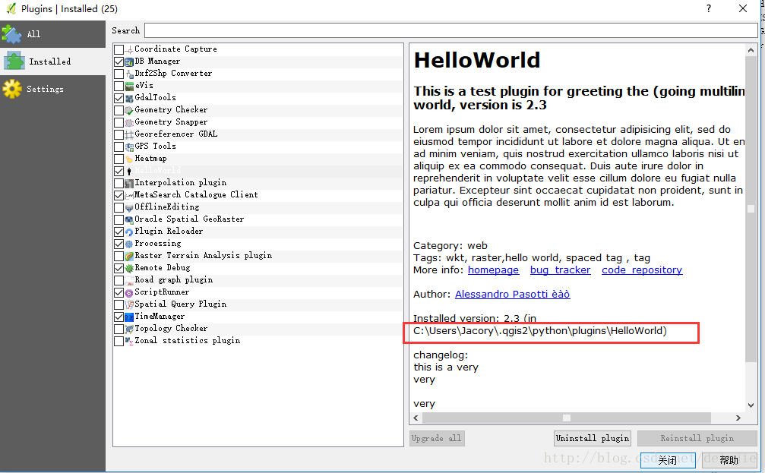Focus the plugin Search field

[451, 30]
